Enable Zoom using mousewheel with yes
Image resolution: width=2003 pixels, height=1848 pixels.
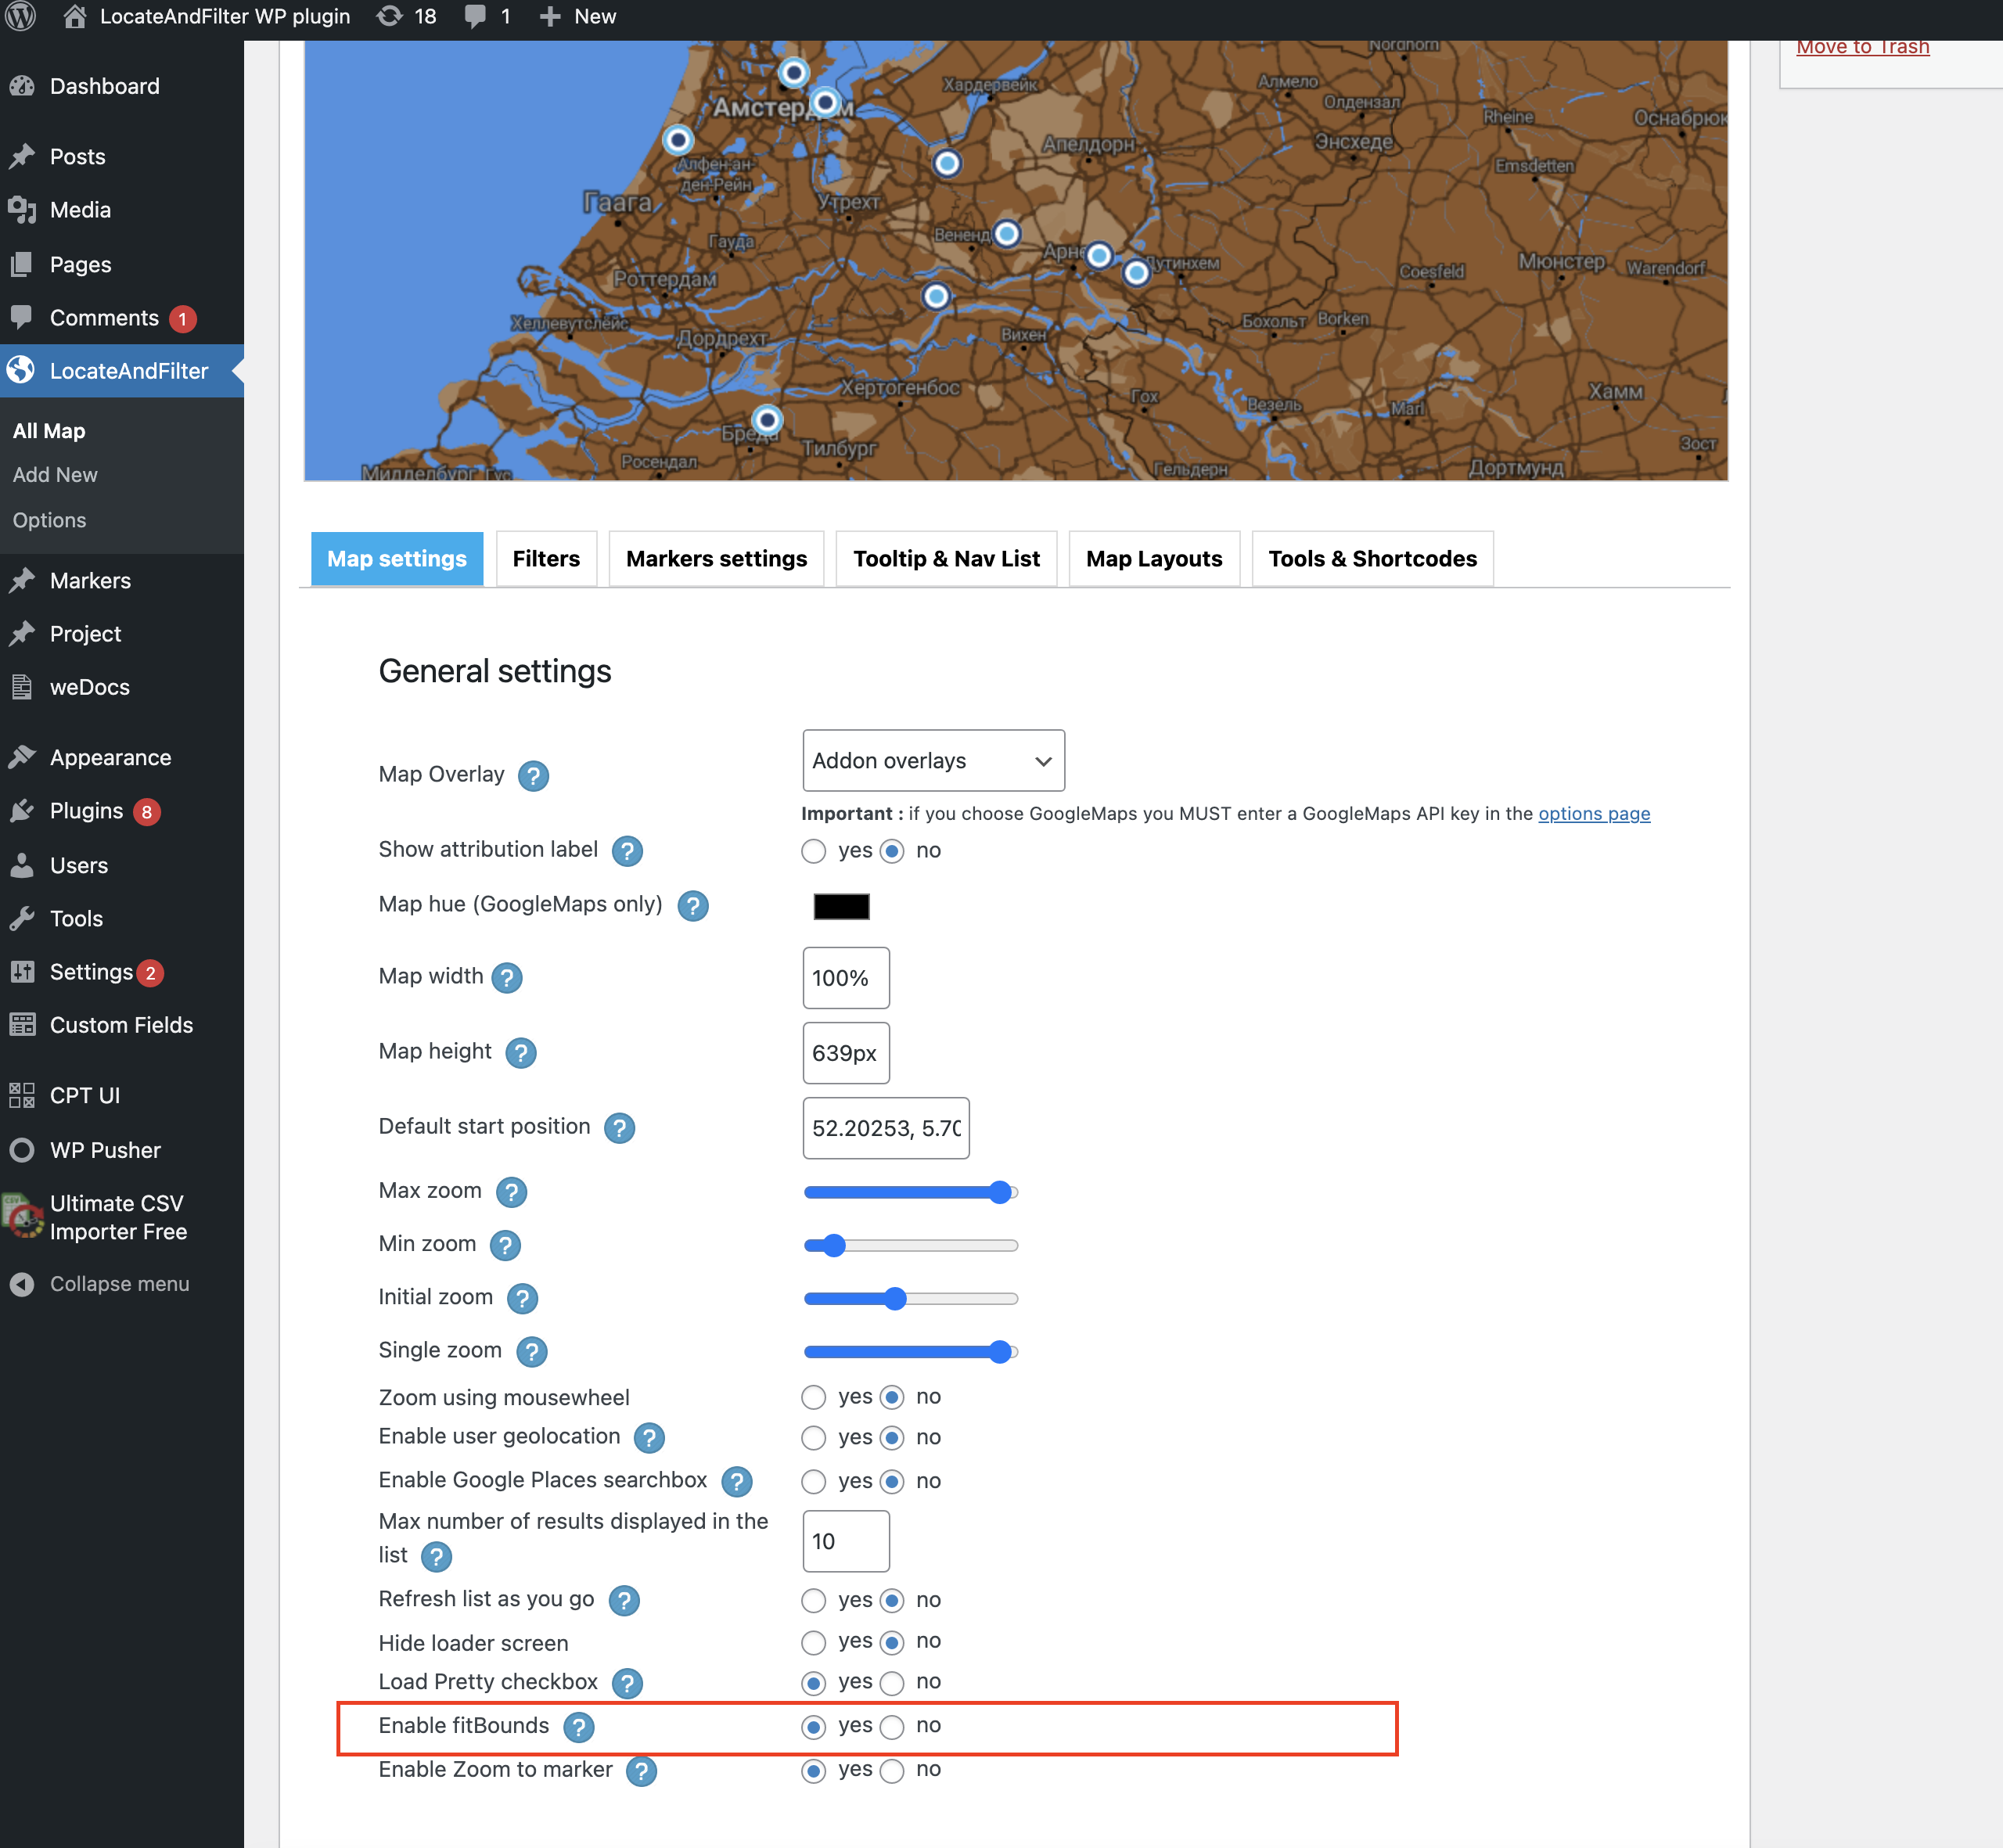click(814, 1397)
